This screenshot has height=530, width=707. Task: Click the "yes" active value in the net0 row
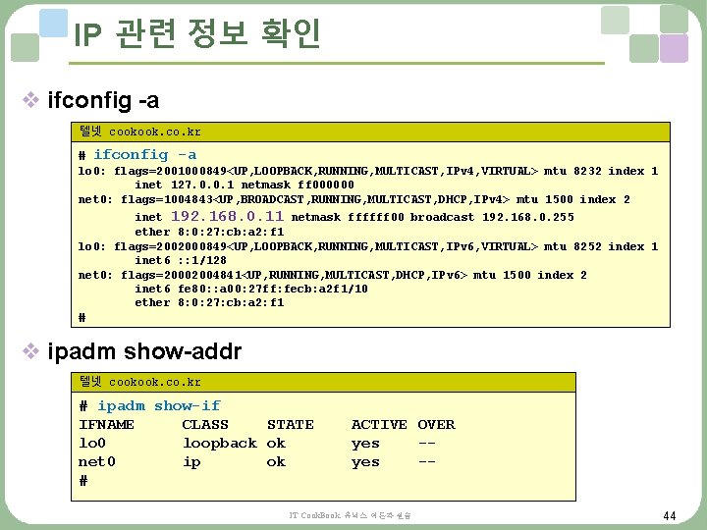[x=365, y=463]
